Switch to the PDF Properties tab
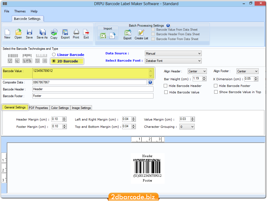Viewport: 267px width, 201px height. click(x=39, y=108)
